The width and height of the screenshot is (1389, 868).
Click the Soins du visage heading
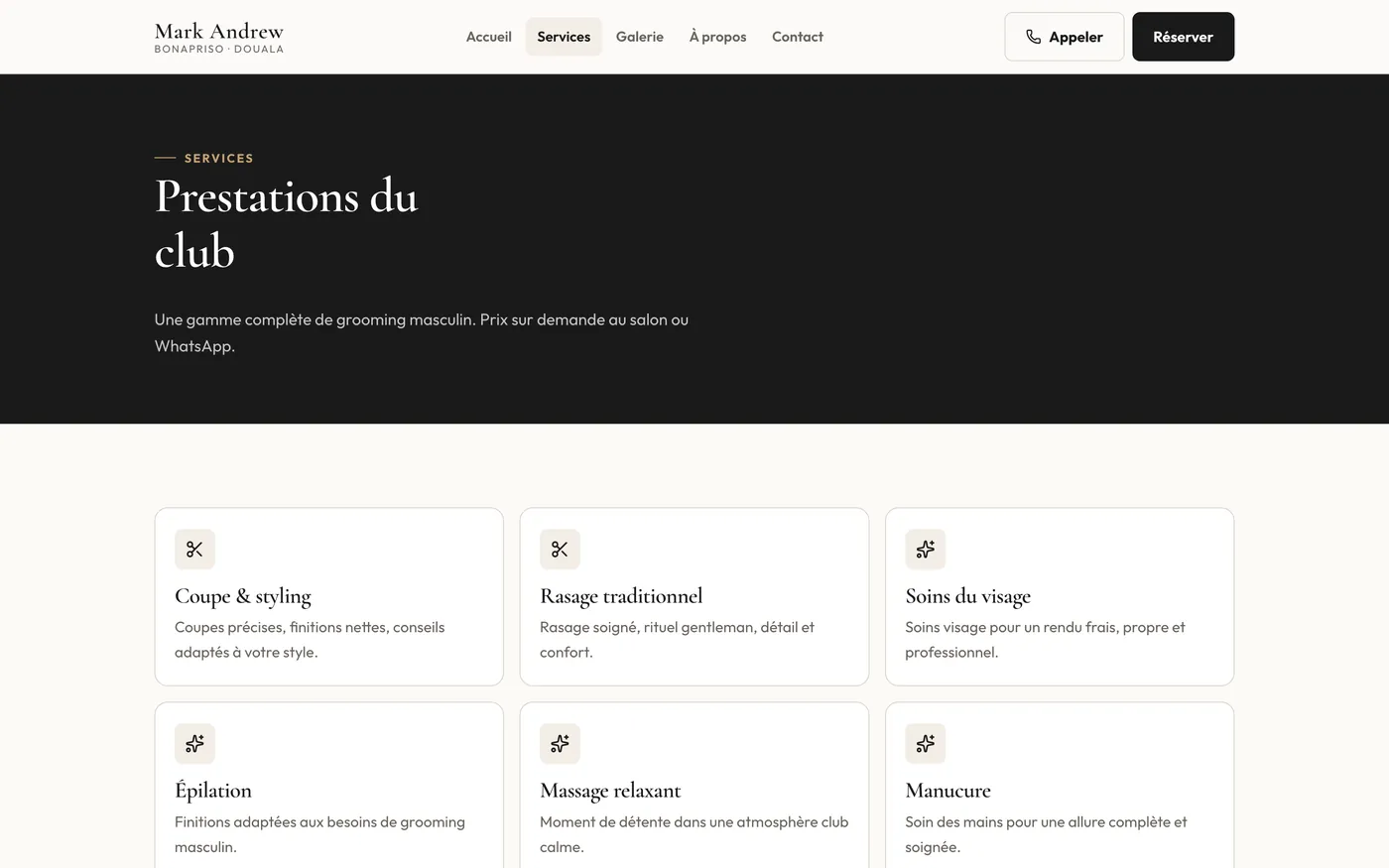967,596
